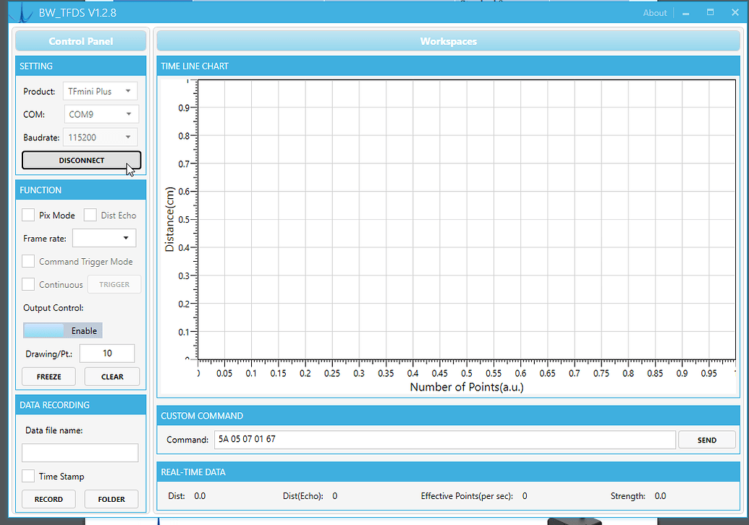Viewport: 749px width, 525px height.
Task: Click the BW_TFDS logo icon
Action: 22,12
